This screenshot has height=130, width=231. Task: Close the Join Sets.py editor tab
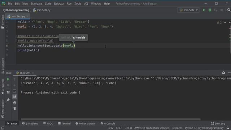(28, 16)
